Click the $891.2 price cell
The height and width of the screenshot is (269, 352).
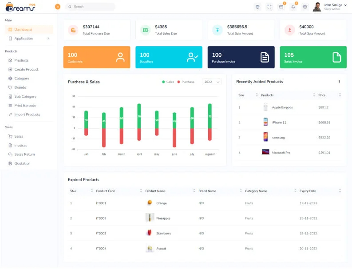tap(323, 107)
